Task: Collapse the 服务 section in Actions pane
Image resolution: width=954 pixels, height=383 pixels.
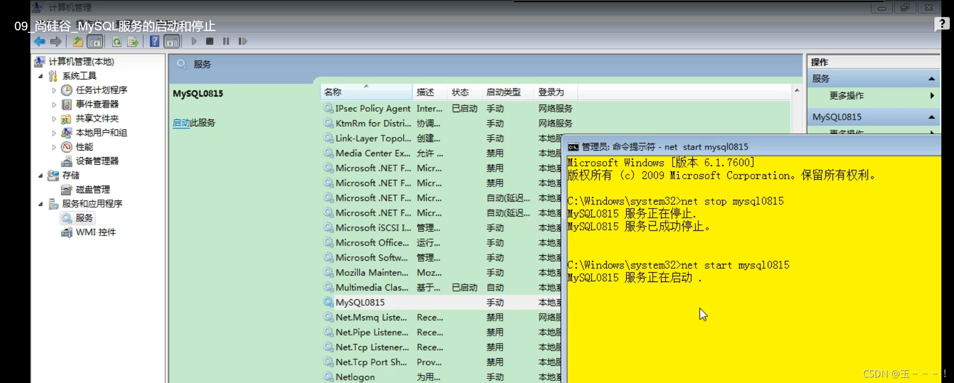Action: coord(931,79)
